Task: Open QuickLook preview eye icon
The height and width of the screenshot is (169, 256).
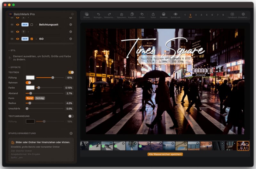Action: point(175,14)
